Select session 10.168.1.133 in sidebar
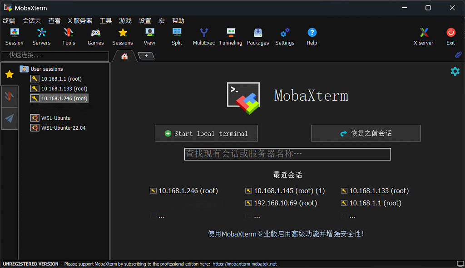Viewport: 465px width, 268px height. tap(64, 88)
